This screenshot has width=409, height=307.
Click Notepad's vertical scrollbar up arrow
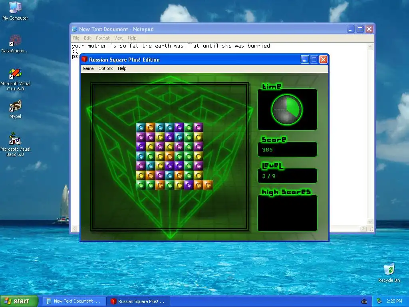pyautogui.click(x=370, y=47)
